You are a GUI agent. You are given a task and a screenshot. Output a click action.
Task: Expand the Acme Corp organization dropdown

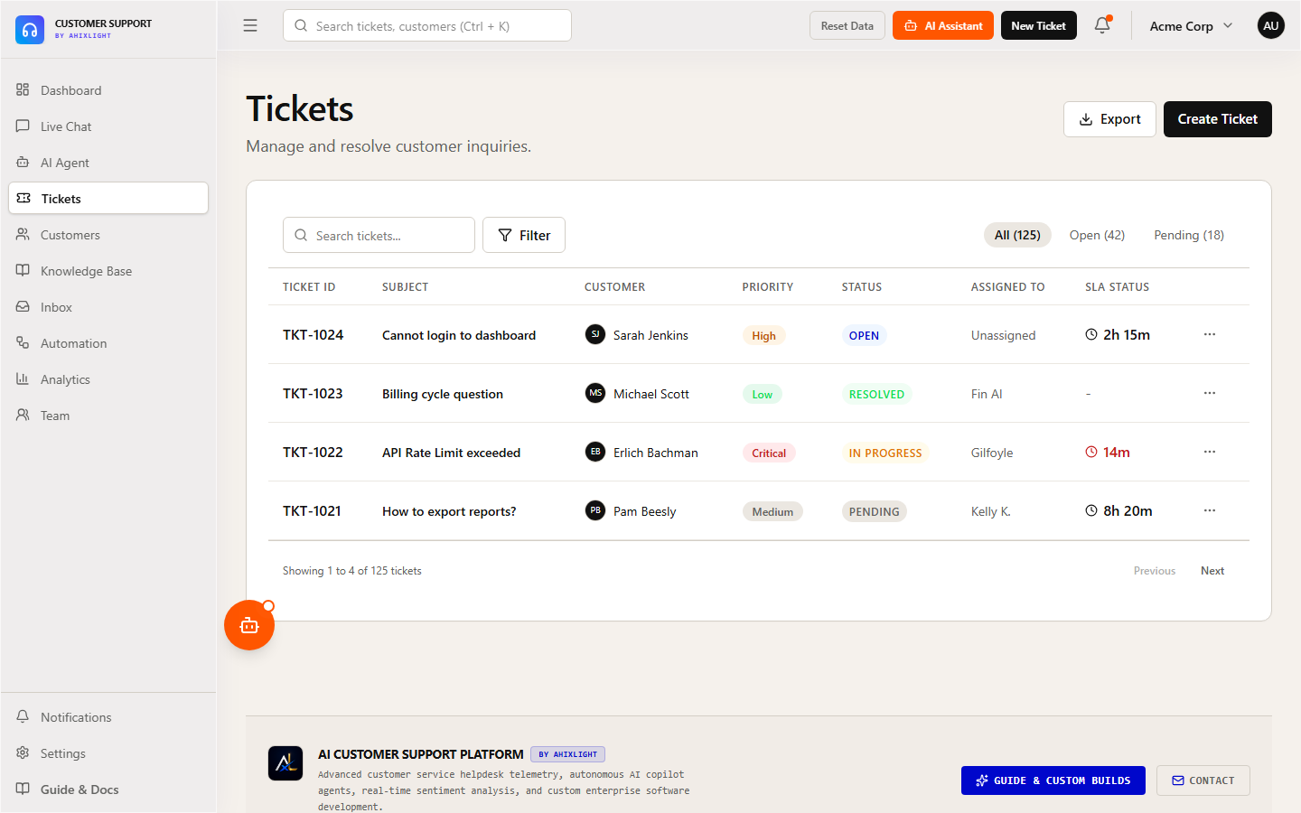tap(1191, 25)
